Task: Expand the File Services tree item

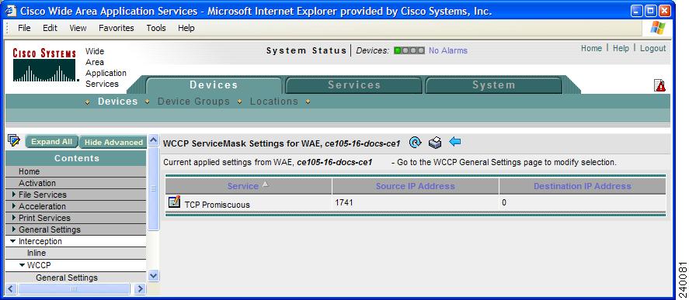Action: point(14,195)
